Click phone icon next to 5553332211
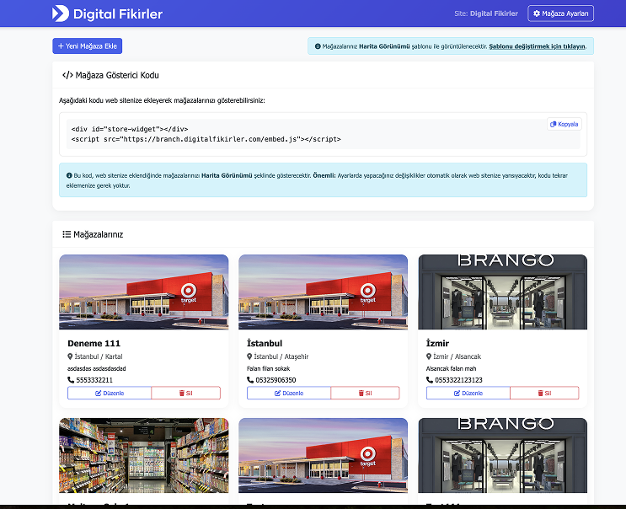The width and height of the screenshot is (626, 509). (x=71, y=380)
